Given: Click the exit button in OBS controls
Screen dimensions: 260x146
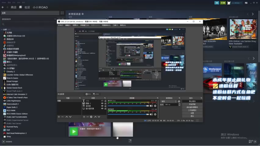Looking at the screenshot, I should [x=192, y=116].
